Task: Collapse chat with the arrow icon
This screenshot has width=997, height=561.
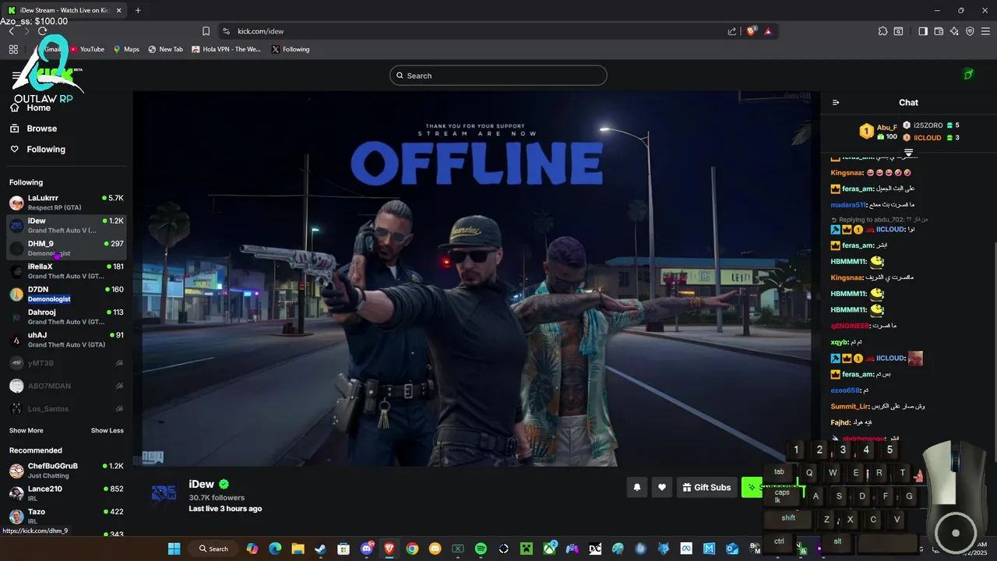Action: [836, 103]
